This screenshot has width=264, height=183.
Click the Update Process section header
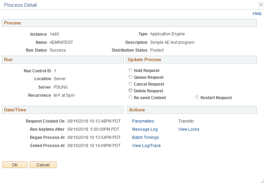(x=191, y=59)
